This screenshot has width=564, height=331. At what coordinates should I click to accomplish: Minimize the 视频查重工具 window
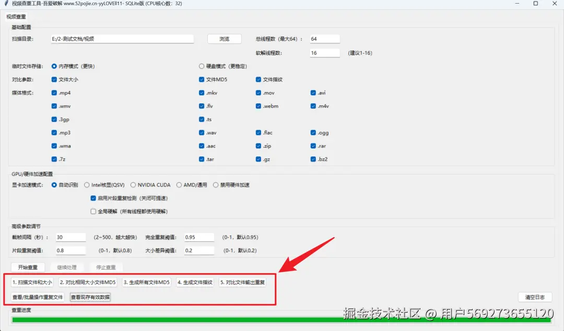517,4
